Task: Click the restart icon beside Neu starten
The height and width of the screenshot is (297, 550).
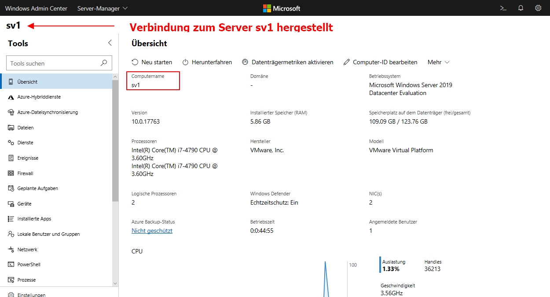Action: click(135, 62)
